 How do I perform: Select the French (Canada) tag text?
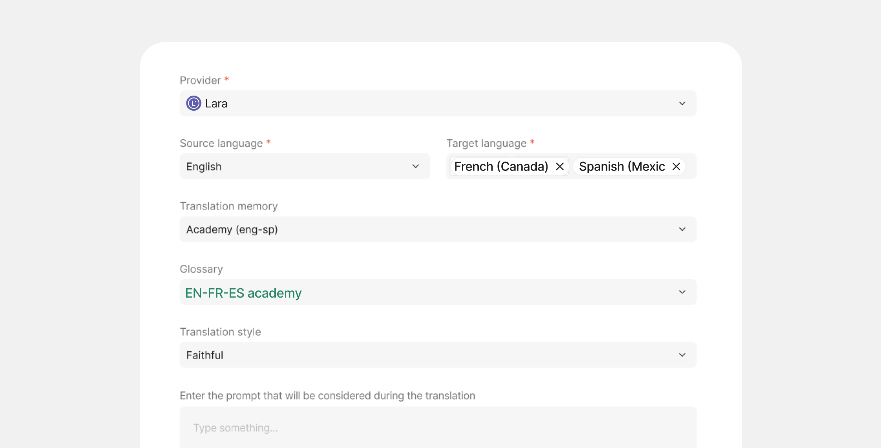pos(501,167)
